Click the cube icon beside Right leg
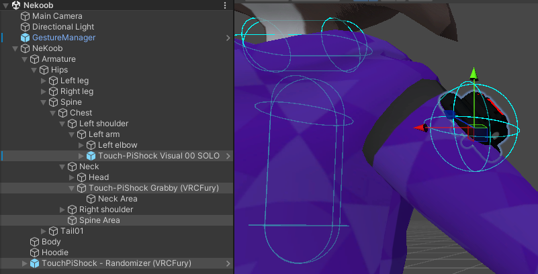Image resolution: width=538 pixels, height=274 pixels. (x=53, y=91)
